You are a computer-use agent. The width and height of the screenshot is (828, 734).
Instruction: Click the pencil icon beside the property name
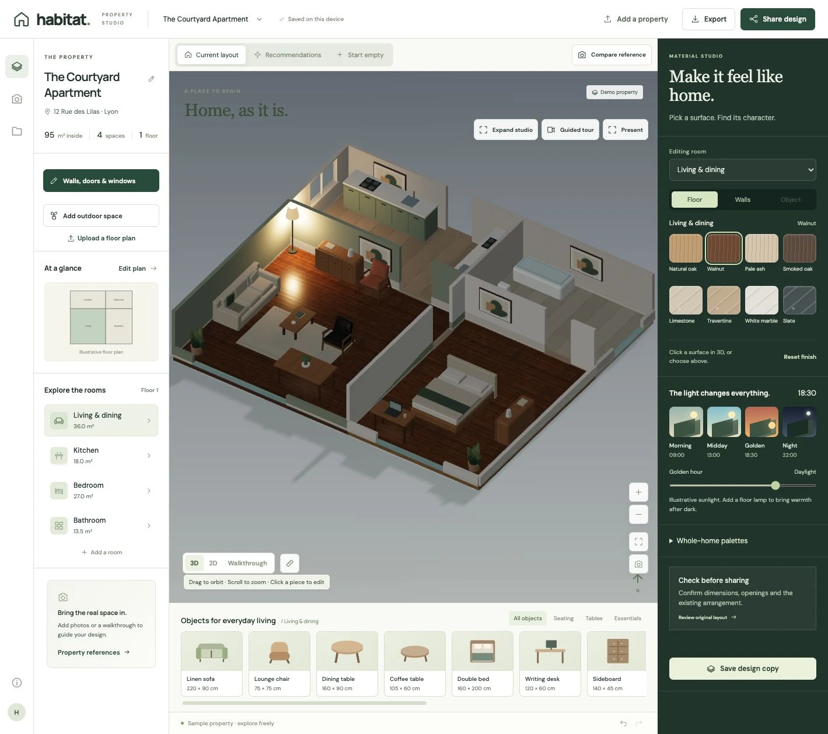click(x=151, y=79)
